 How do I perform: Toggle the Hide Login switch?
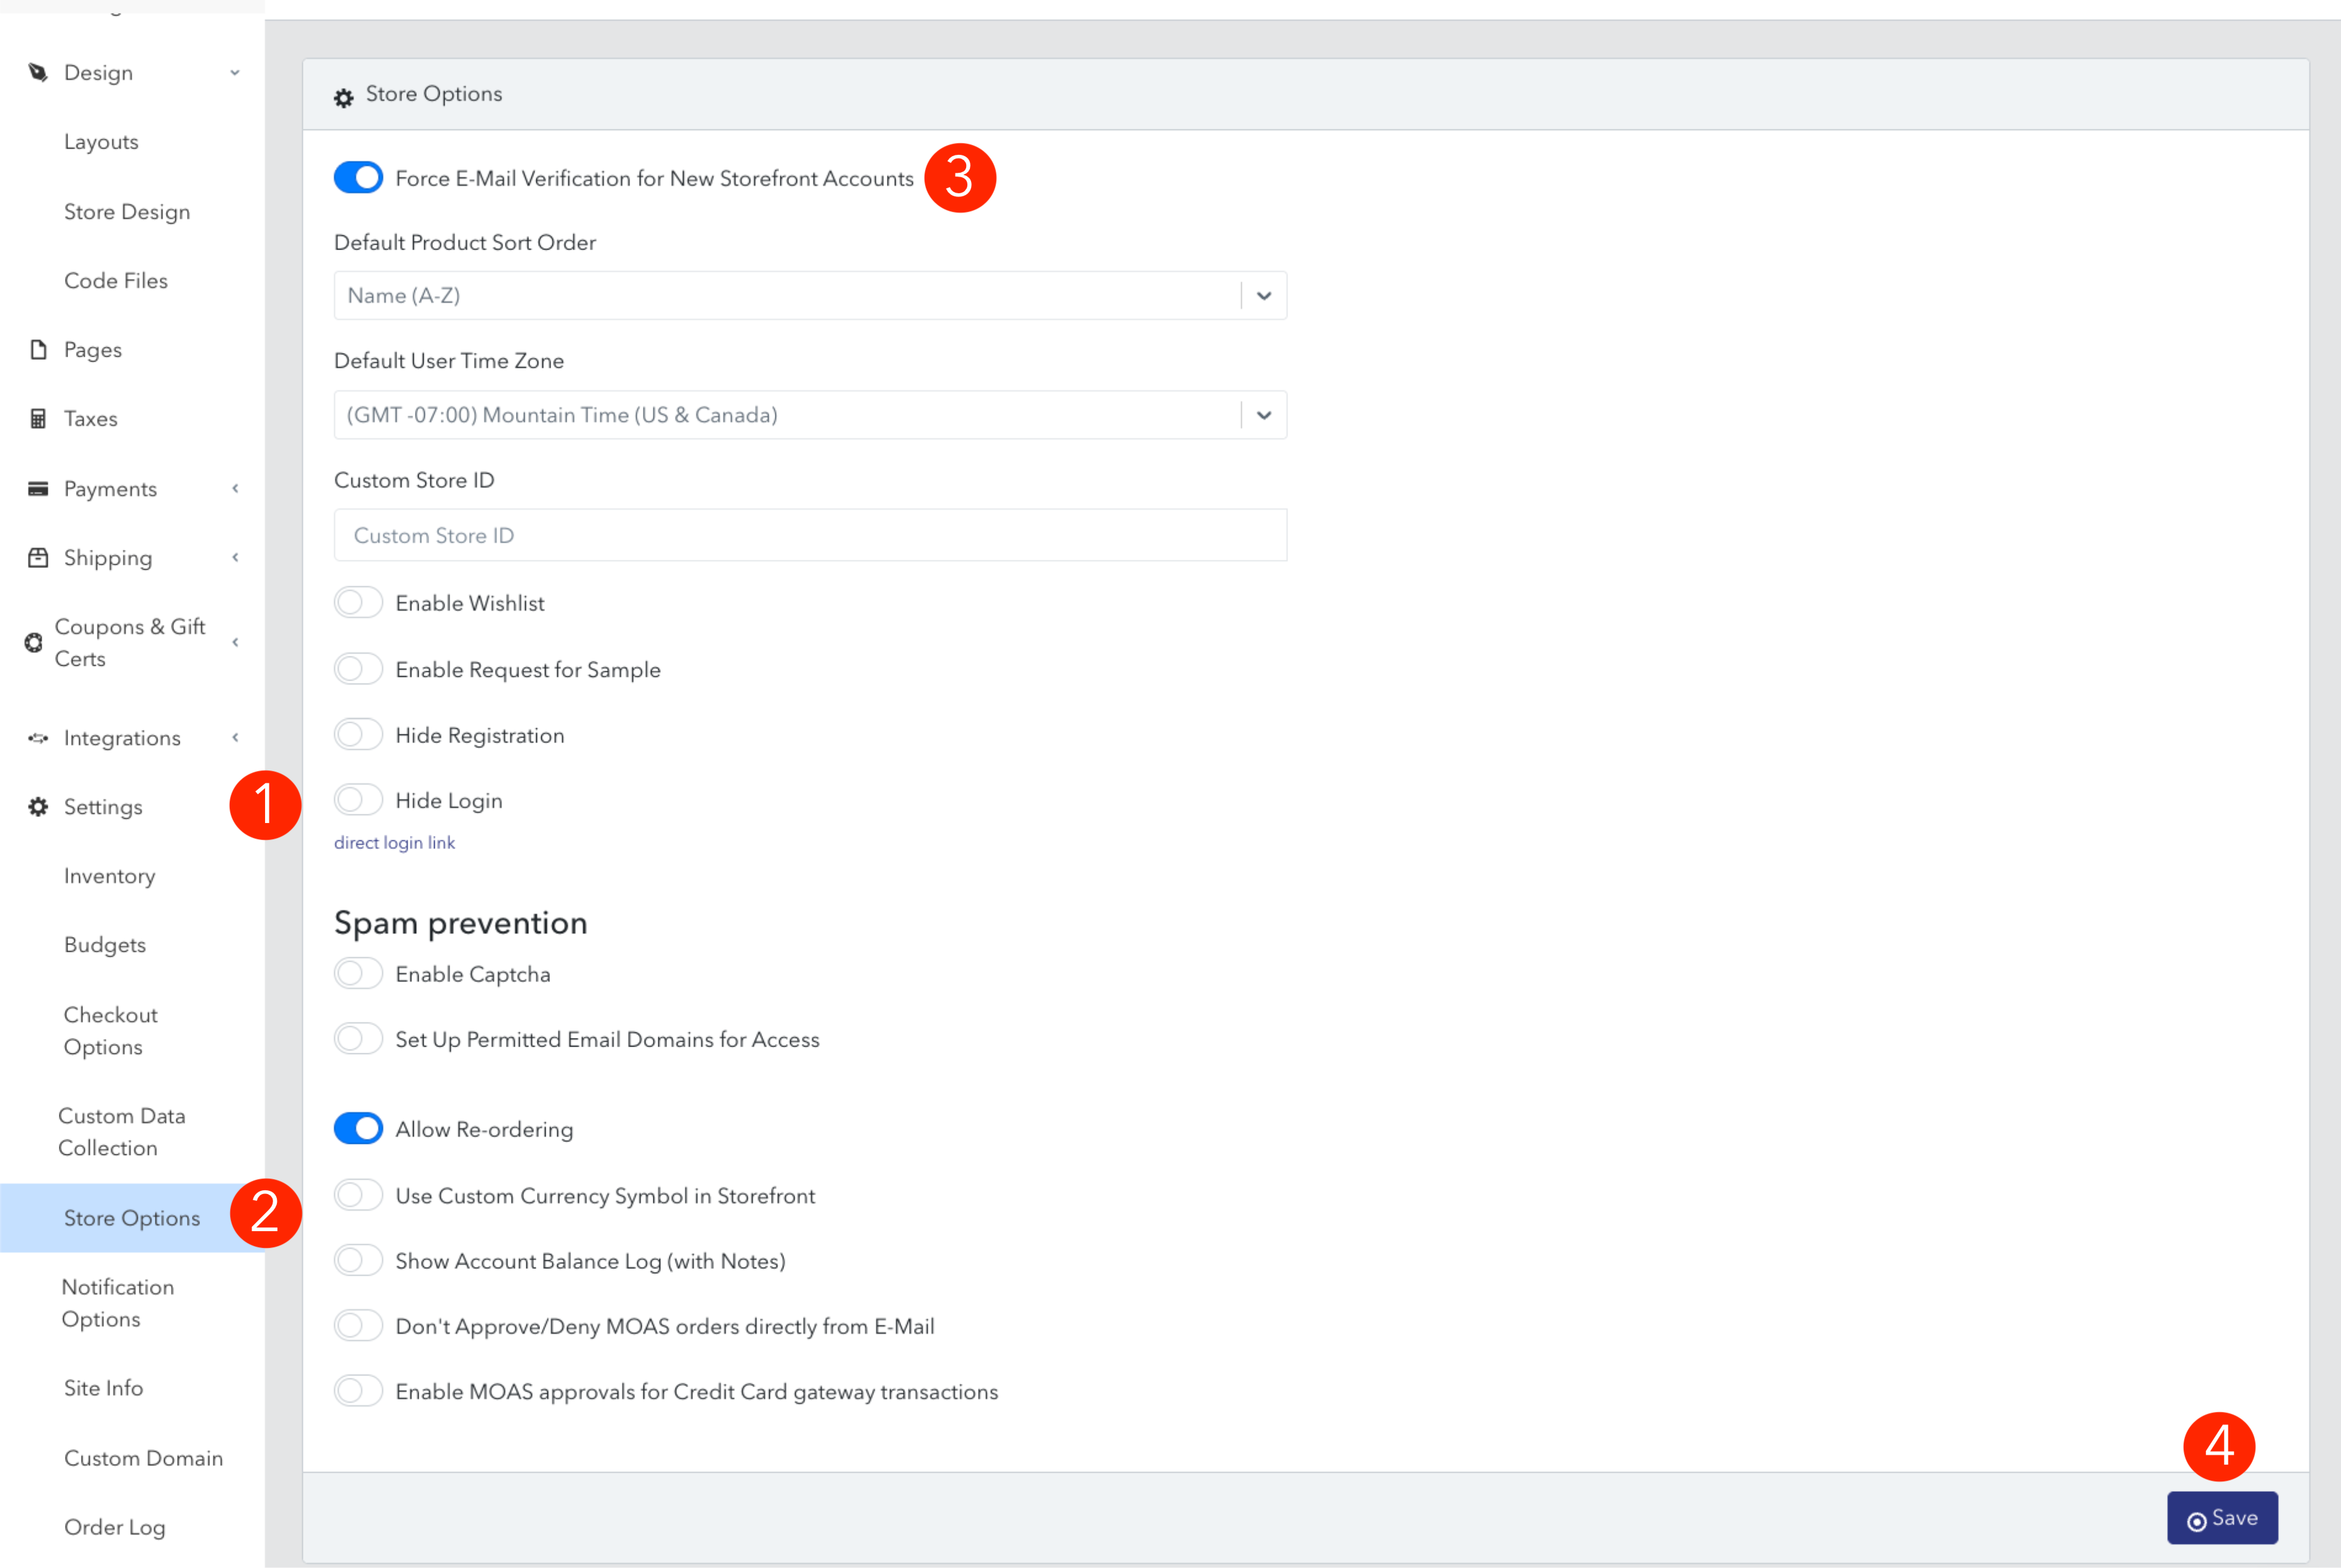click(x=358, y=799)
